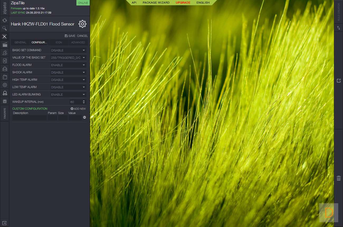Switch to the General tab
343x227 pixels.
20,42
